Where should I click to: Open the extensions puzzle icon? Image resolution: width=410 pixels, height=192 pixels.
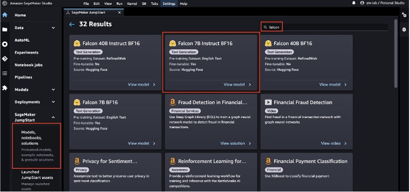5,88
